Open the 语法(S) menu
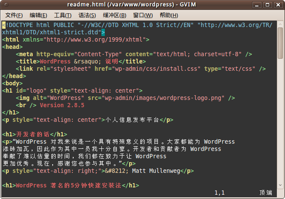Viewport: 285px width, 199px height. coord(87,15)
